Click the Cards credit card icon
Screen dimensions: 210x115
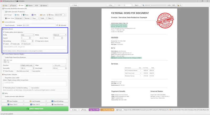point(41,15)
